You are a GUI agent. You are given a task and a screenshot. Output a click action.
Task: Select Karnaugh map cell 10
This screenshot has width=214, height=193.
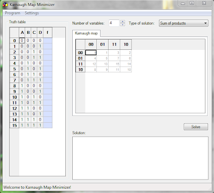click(126, 70)
